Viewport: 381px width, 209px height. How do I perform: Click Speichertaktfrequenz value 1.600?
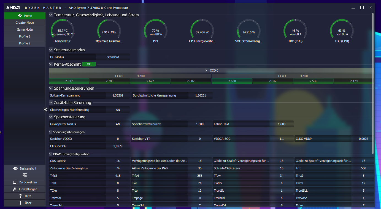200,124
